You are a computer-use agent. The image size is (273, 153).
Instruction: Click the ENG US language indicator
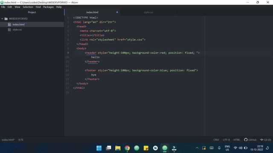point(227,148)
